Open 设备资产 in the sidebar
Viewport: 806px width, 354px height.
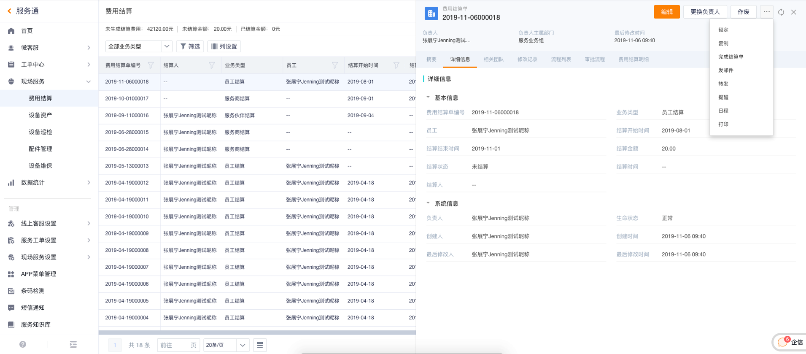tap(40, 115)
